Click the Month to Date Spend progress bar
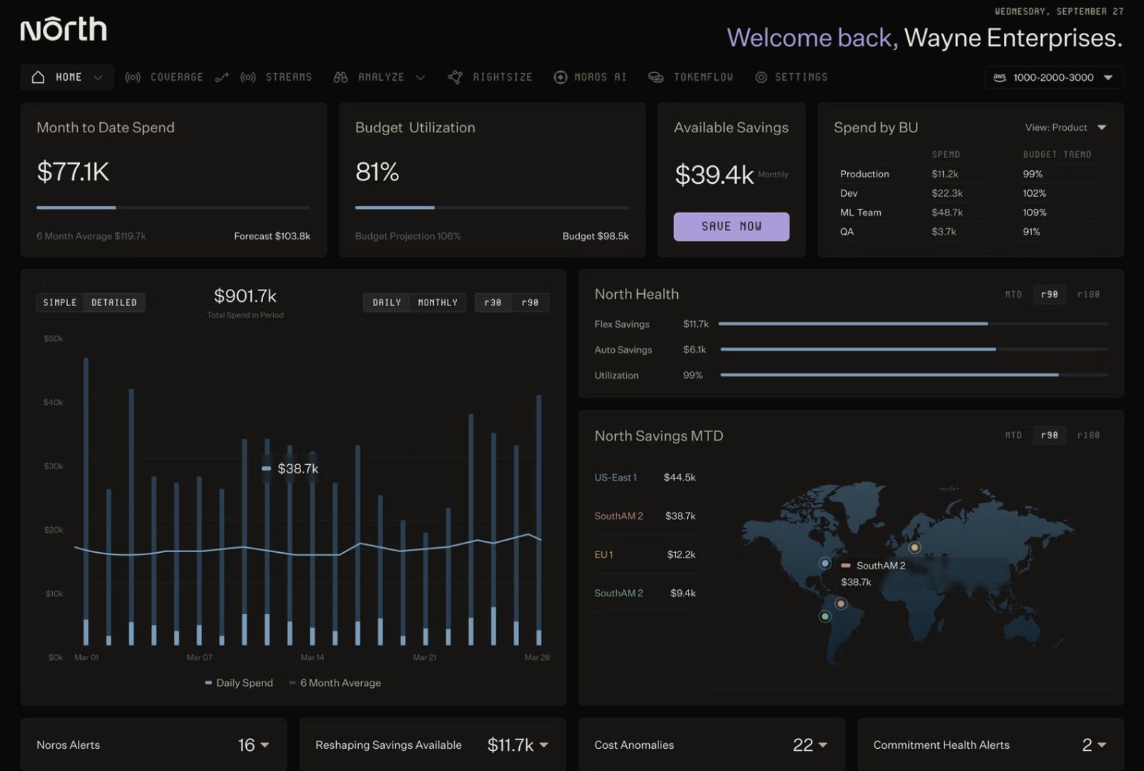 (x=173, y=208)
